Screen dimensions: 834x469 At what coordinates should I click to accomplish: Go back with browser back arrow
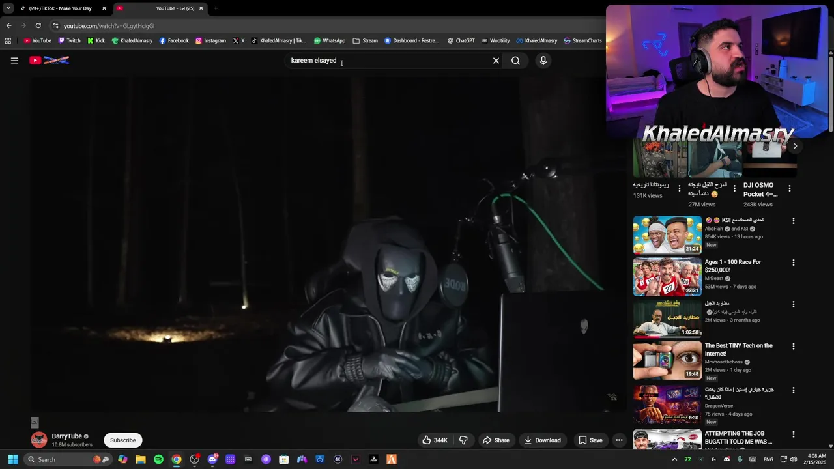tap(8, 25)
